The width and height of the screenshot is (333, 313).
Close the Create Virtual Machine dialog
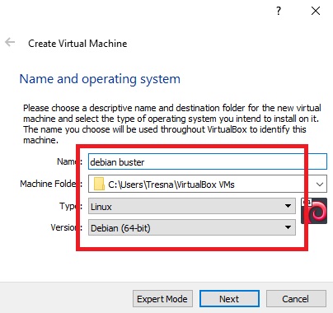click(316, 11)
